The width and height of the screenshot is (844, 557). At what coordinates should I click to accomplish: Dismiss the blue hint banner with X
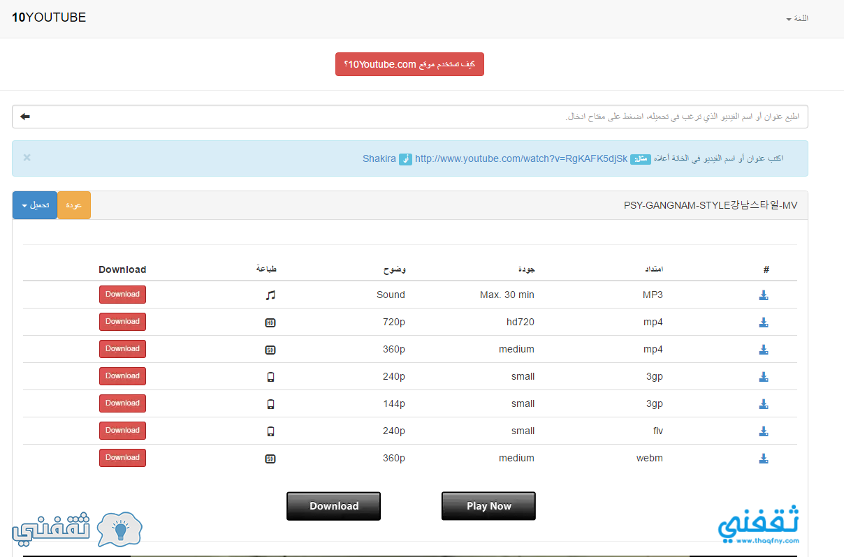click(27, 157)
